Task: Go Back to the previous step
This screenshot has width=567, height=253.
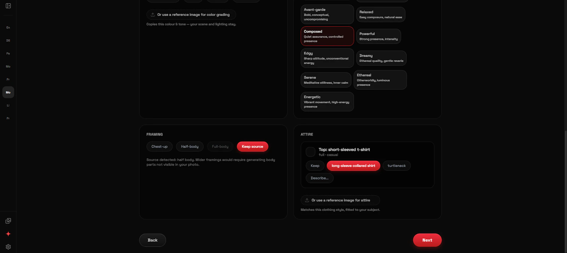Action: point(152,240)
